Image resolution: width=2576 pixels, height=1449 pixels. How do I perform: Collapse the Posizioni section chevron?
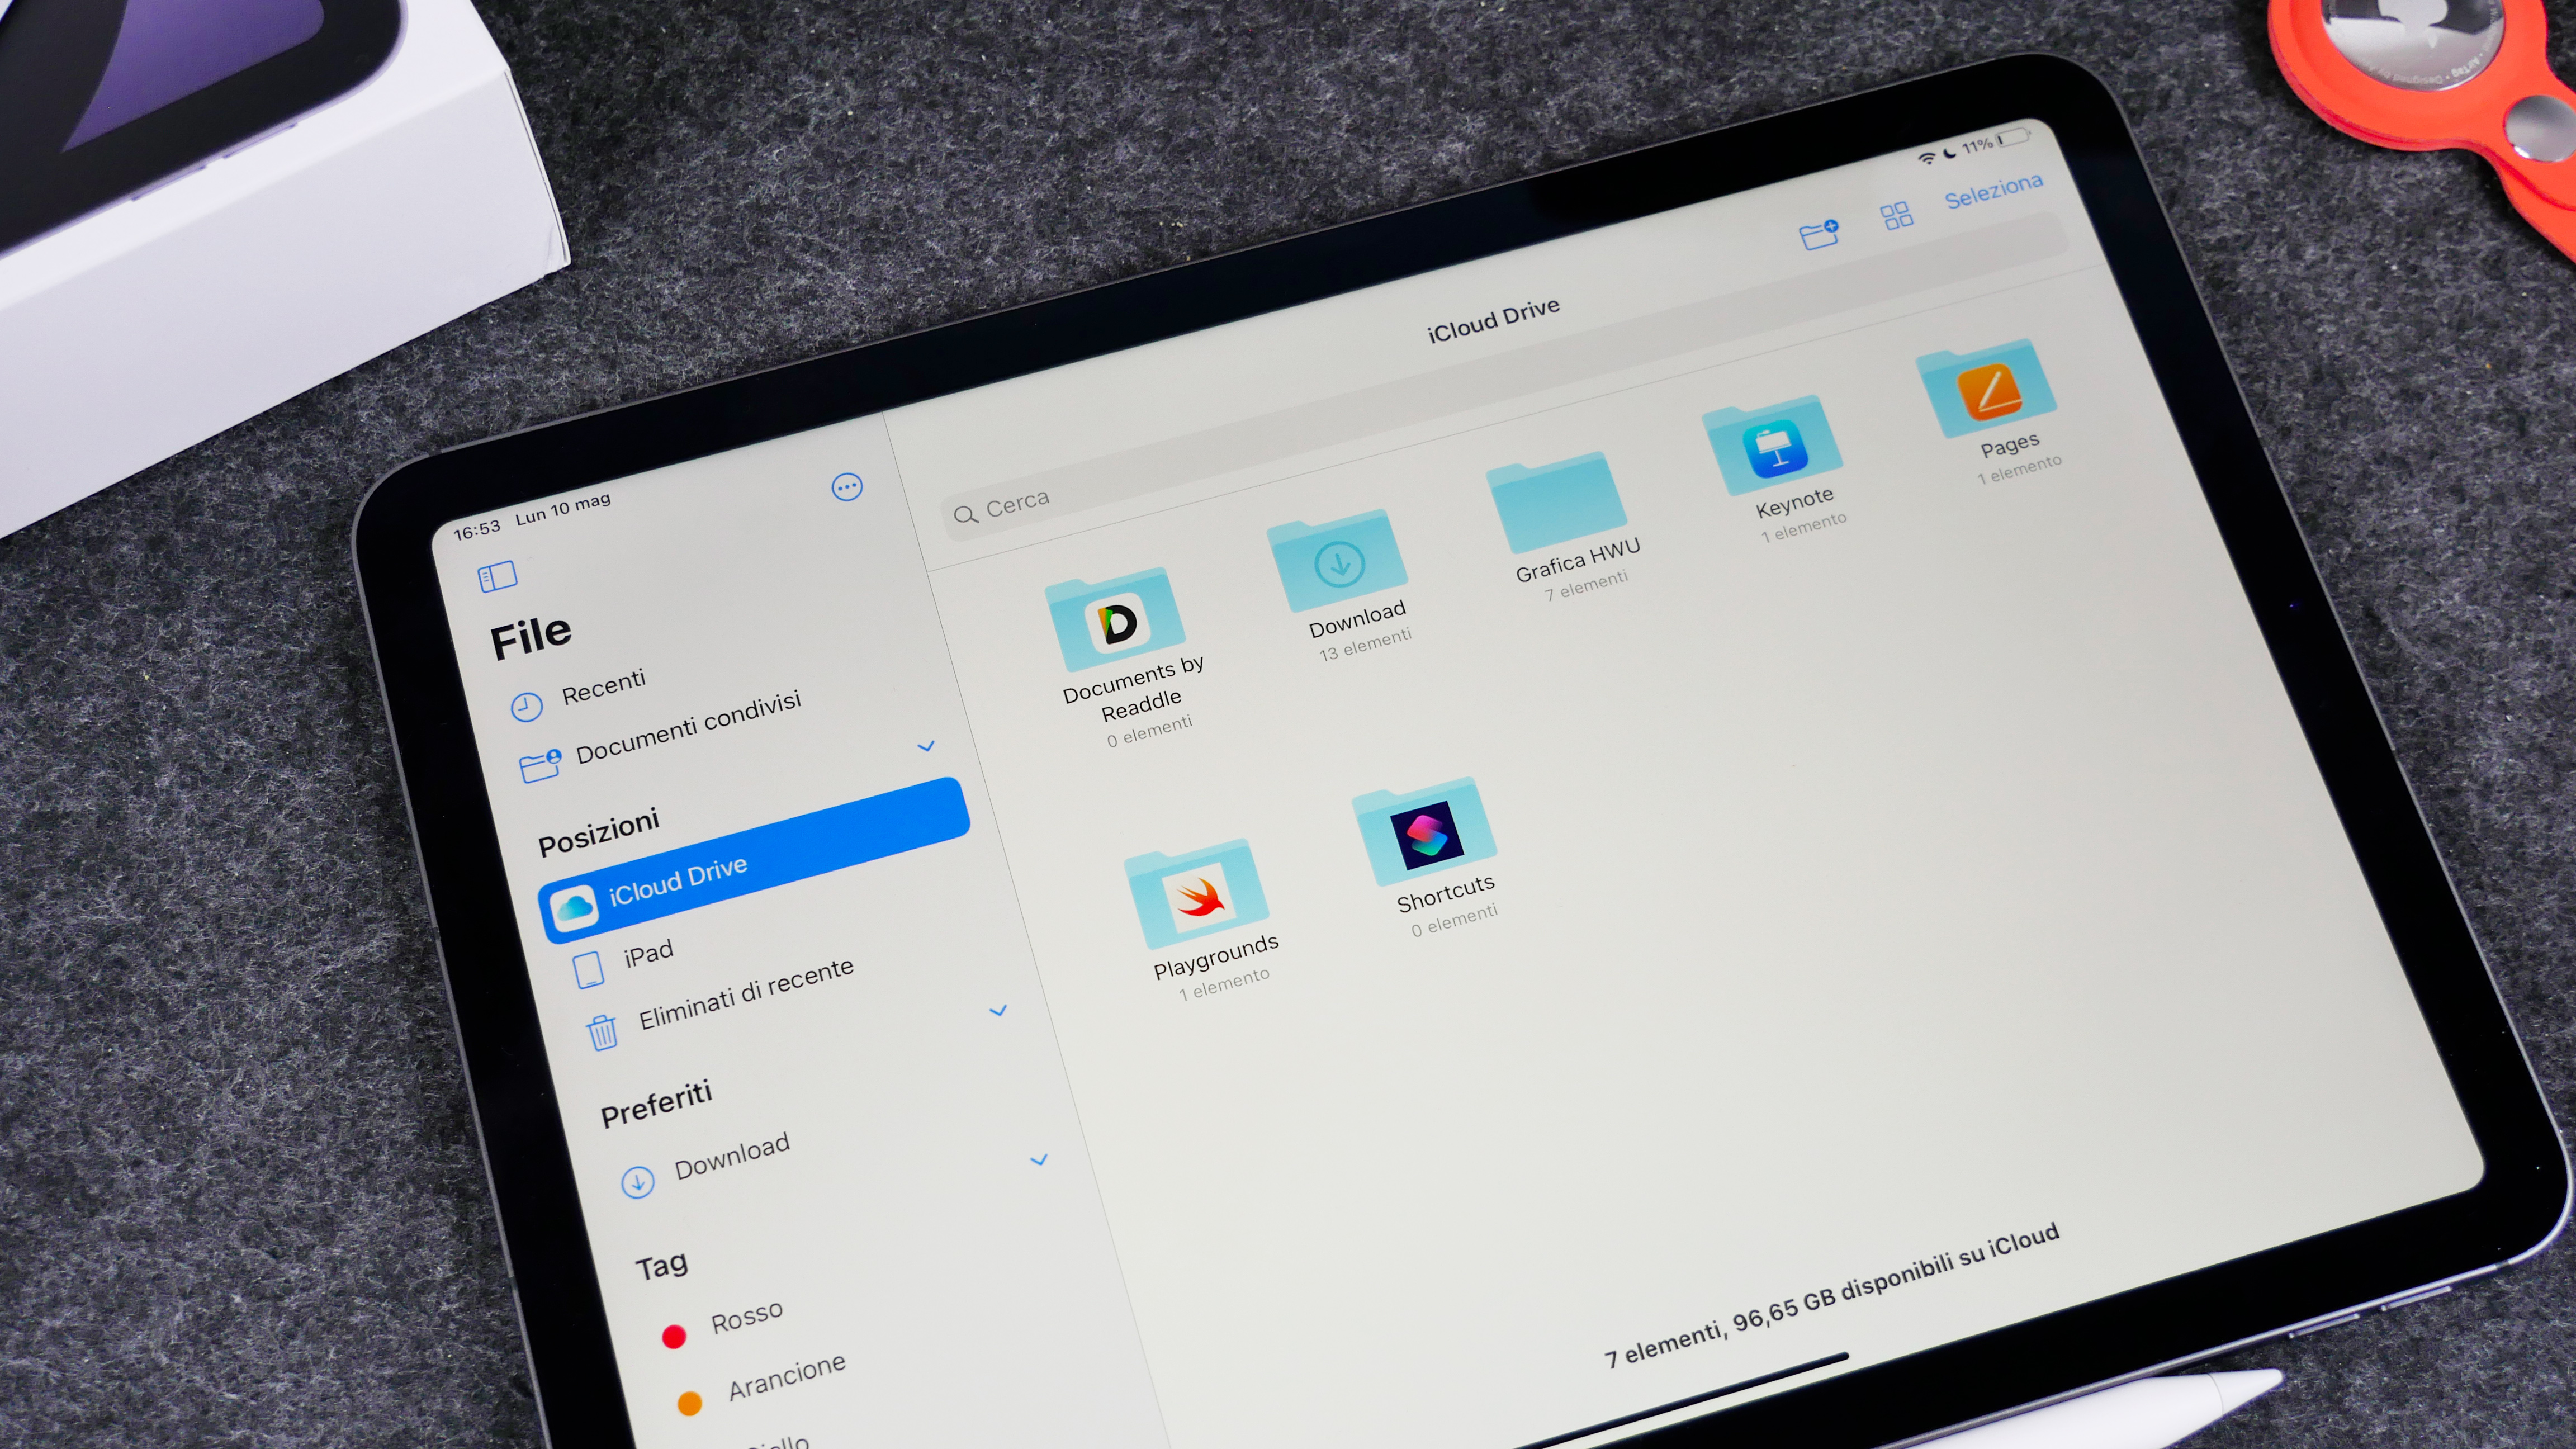pos(926,746)
